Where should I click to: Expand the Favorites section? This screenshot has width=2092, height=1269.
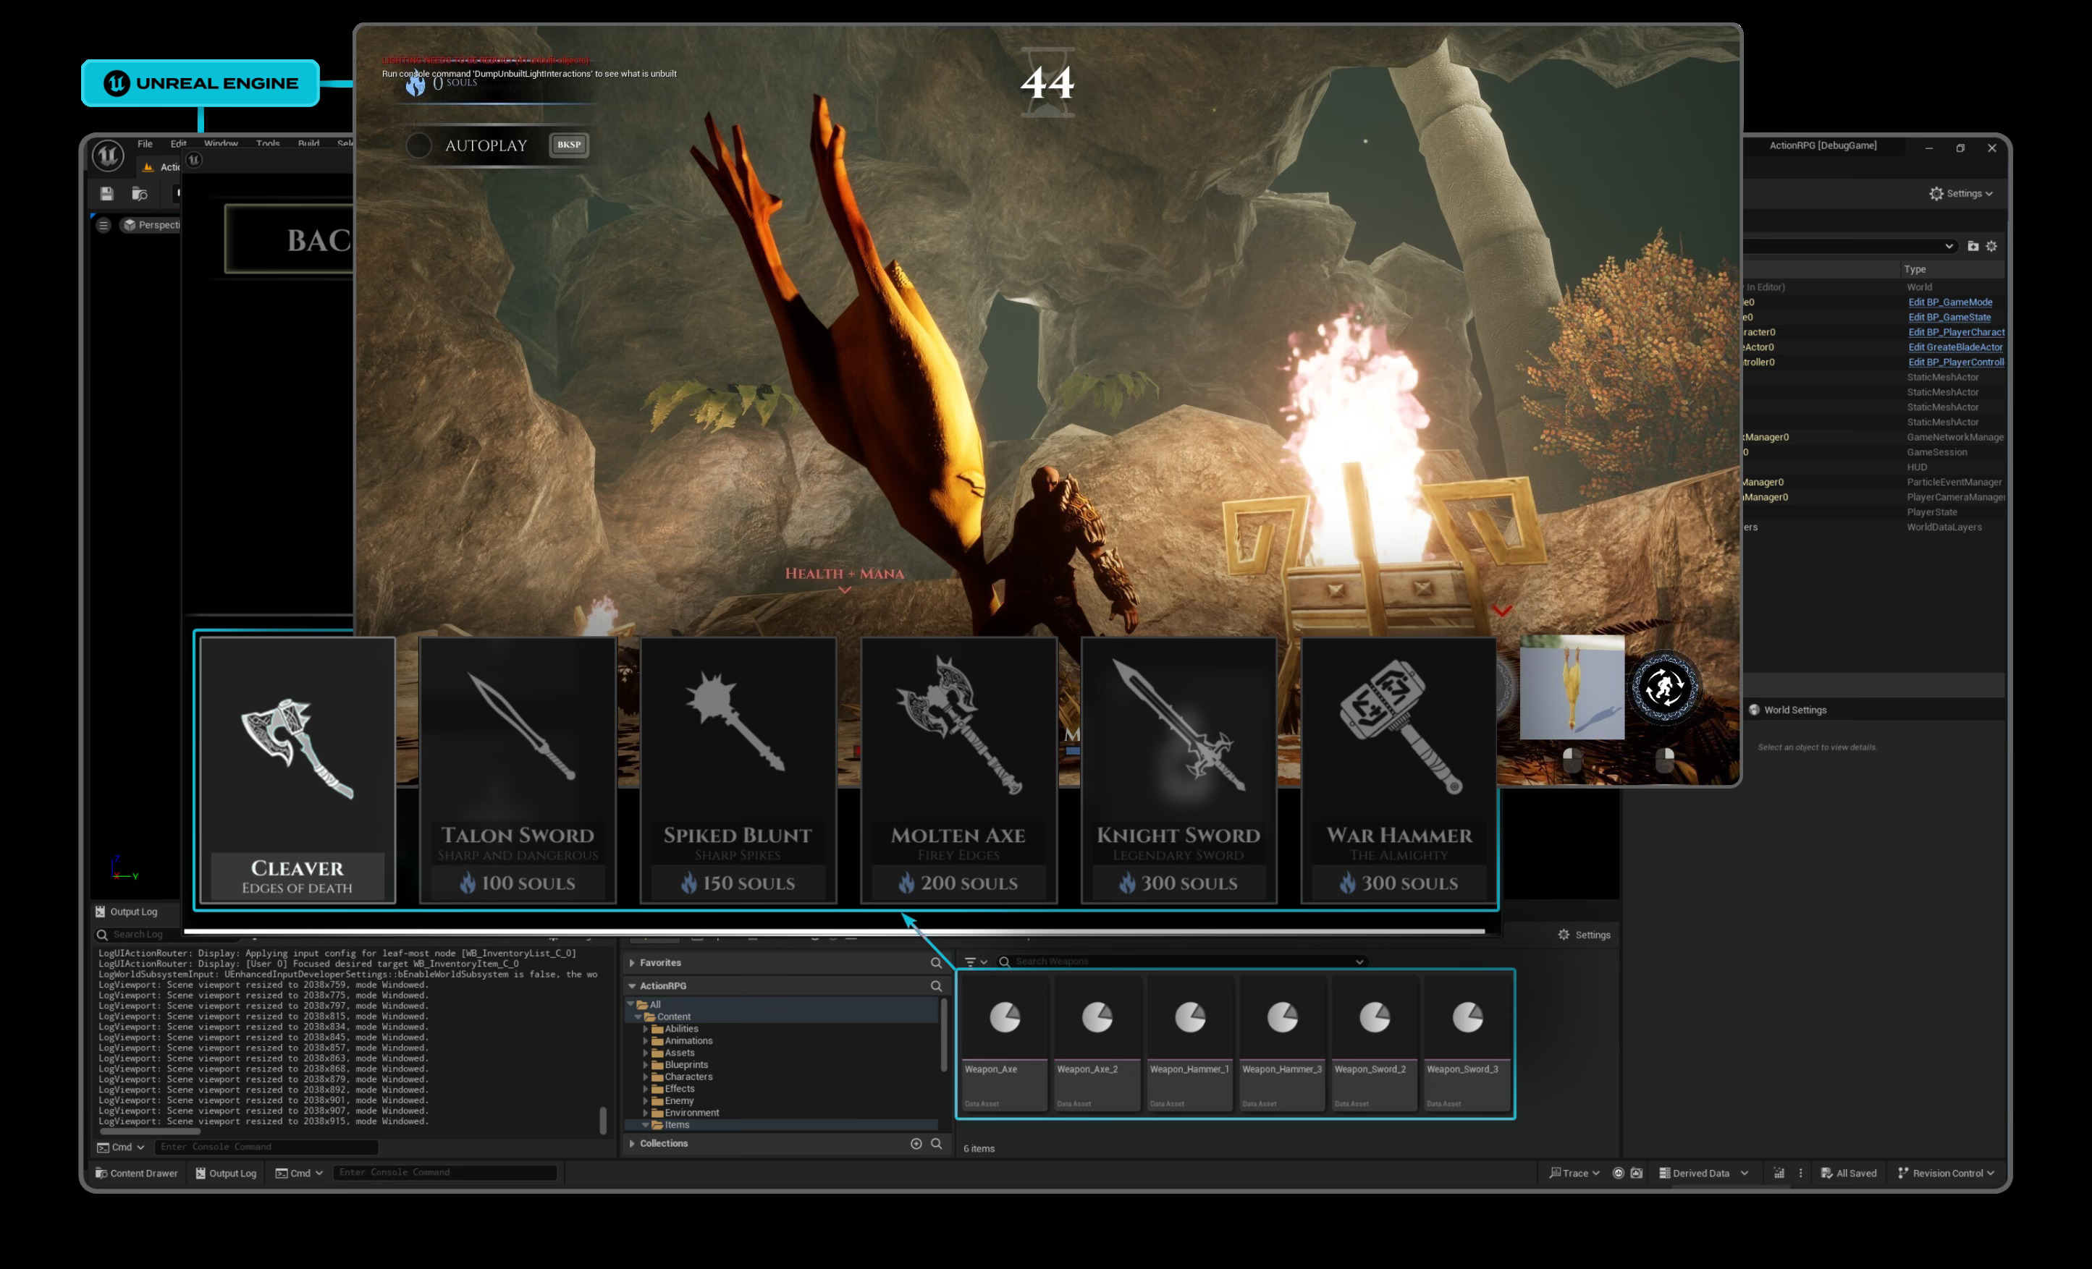632,962
